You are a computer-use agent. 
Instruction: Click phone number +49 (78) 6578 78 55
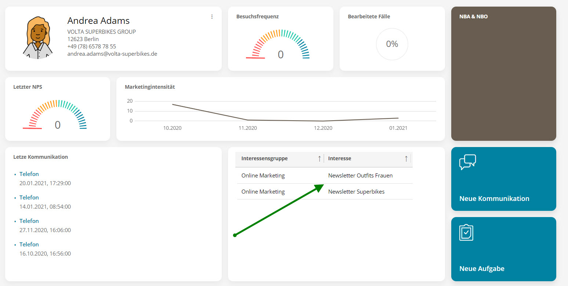point(91,46)
